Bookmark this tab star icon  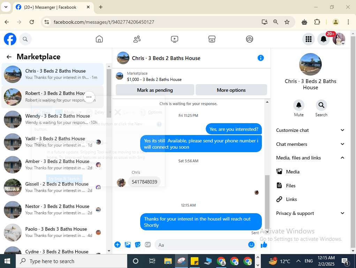287,22
